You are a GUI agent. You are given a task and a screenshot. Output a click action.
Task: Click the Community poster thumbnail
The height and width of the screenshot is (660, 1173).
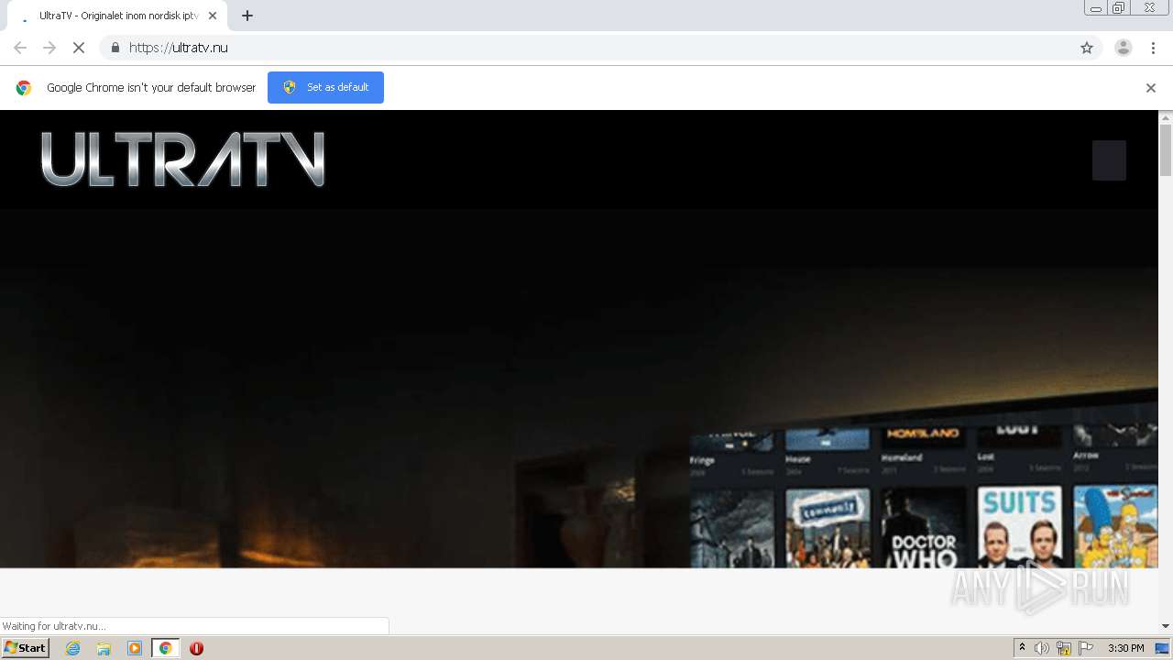point(828,528)
